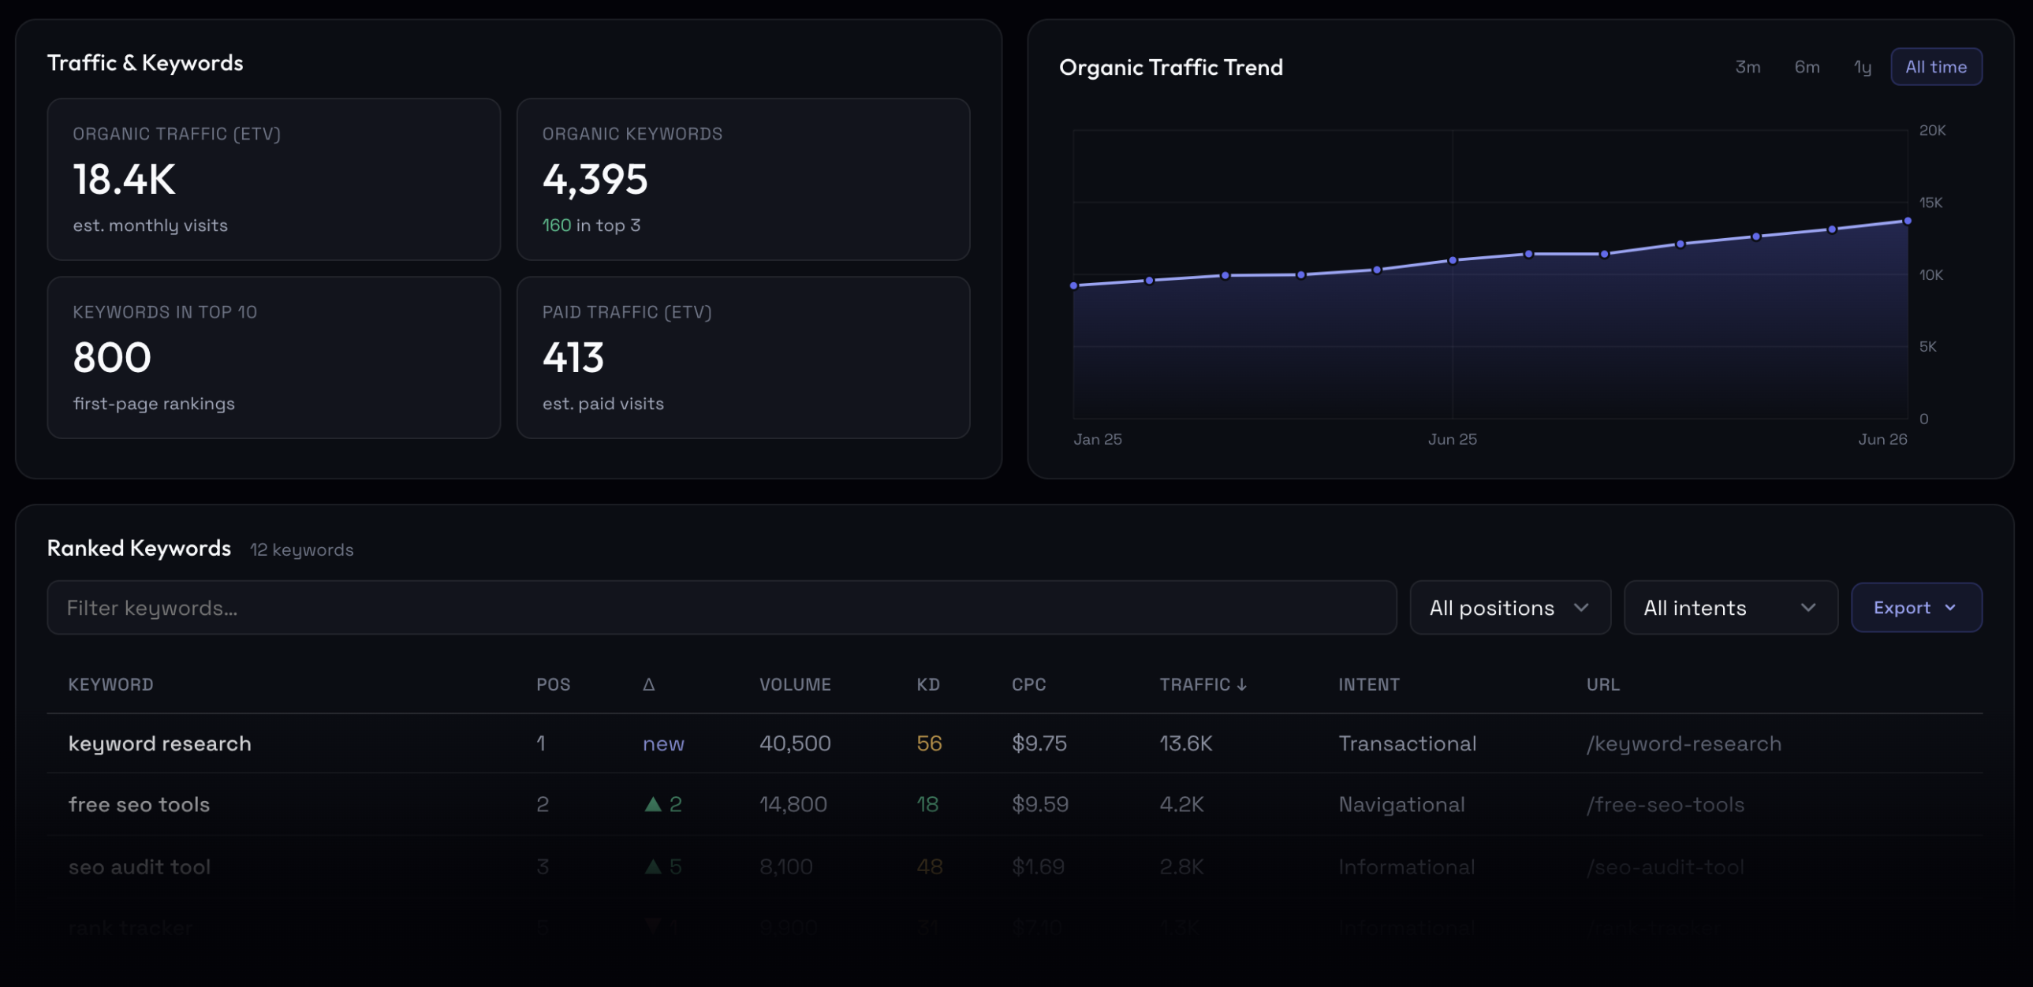Open the Export dropdown button
2033x987 pixels.
point(1916,608)
